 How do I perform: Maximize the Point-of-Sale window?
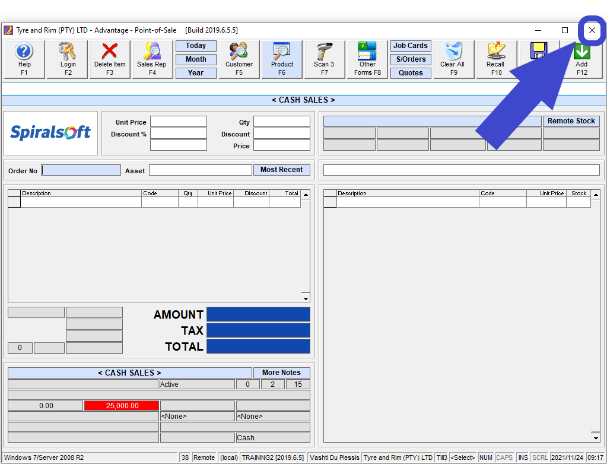pos(565,30)
